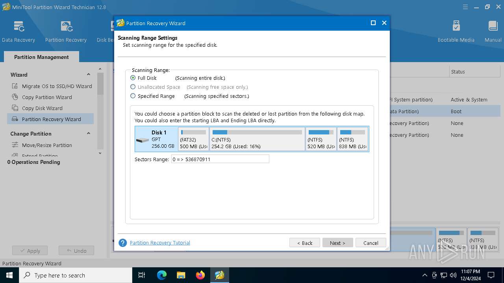Maximize the Partition Recovery Wizard dialog

pos(373,23)
